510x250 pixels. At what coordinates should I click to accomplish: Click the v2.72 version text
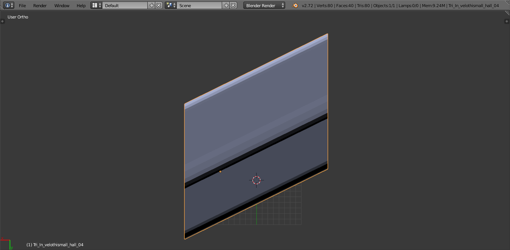click(x=308, y=6)
